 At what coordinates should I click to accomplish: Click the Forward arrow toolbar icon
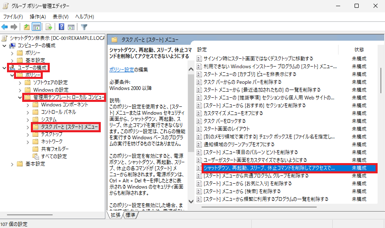(x=14, y=27)
